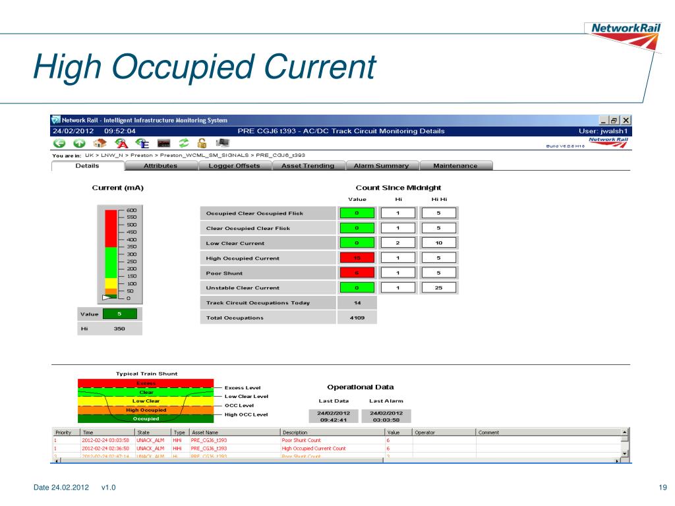Sort alarms by Description column header

pyautogui.click(x=332, y=432)
